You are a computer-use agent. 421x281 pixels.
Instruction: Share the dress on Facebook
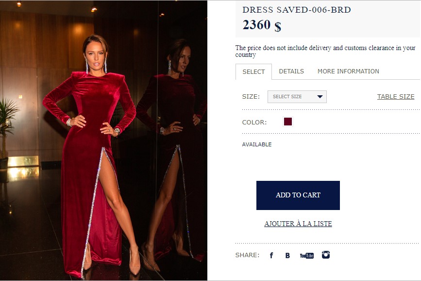click(271, 255)
